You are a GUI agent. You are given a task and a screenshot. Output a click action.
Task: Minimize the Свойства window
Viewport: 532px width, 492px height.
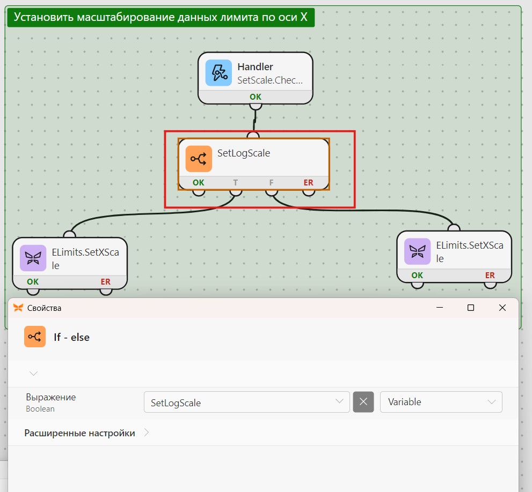click(x=440, y=308)
